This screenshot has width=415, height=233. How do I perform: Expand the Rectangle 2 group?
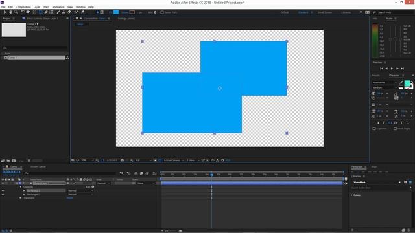tap(25, 190)
